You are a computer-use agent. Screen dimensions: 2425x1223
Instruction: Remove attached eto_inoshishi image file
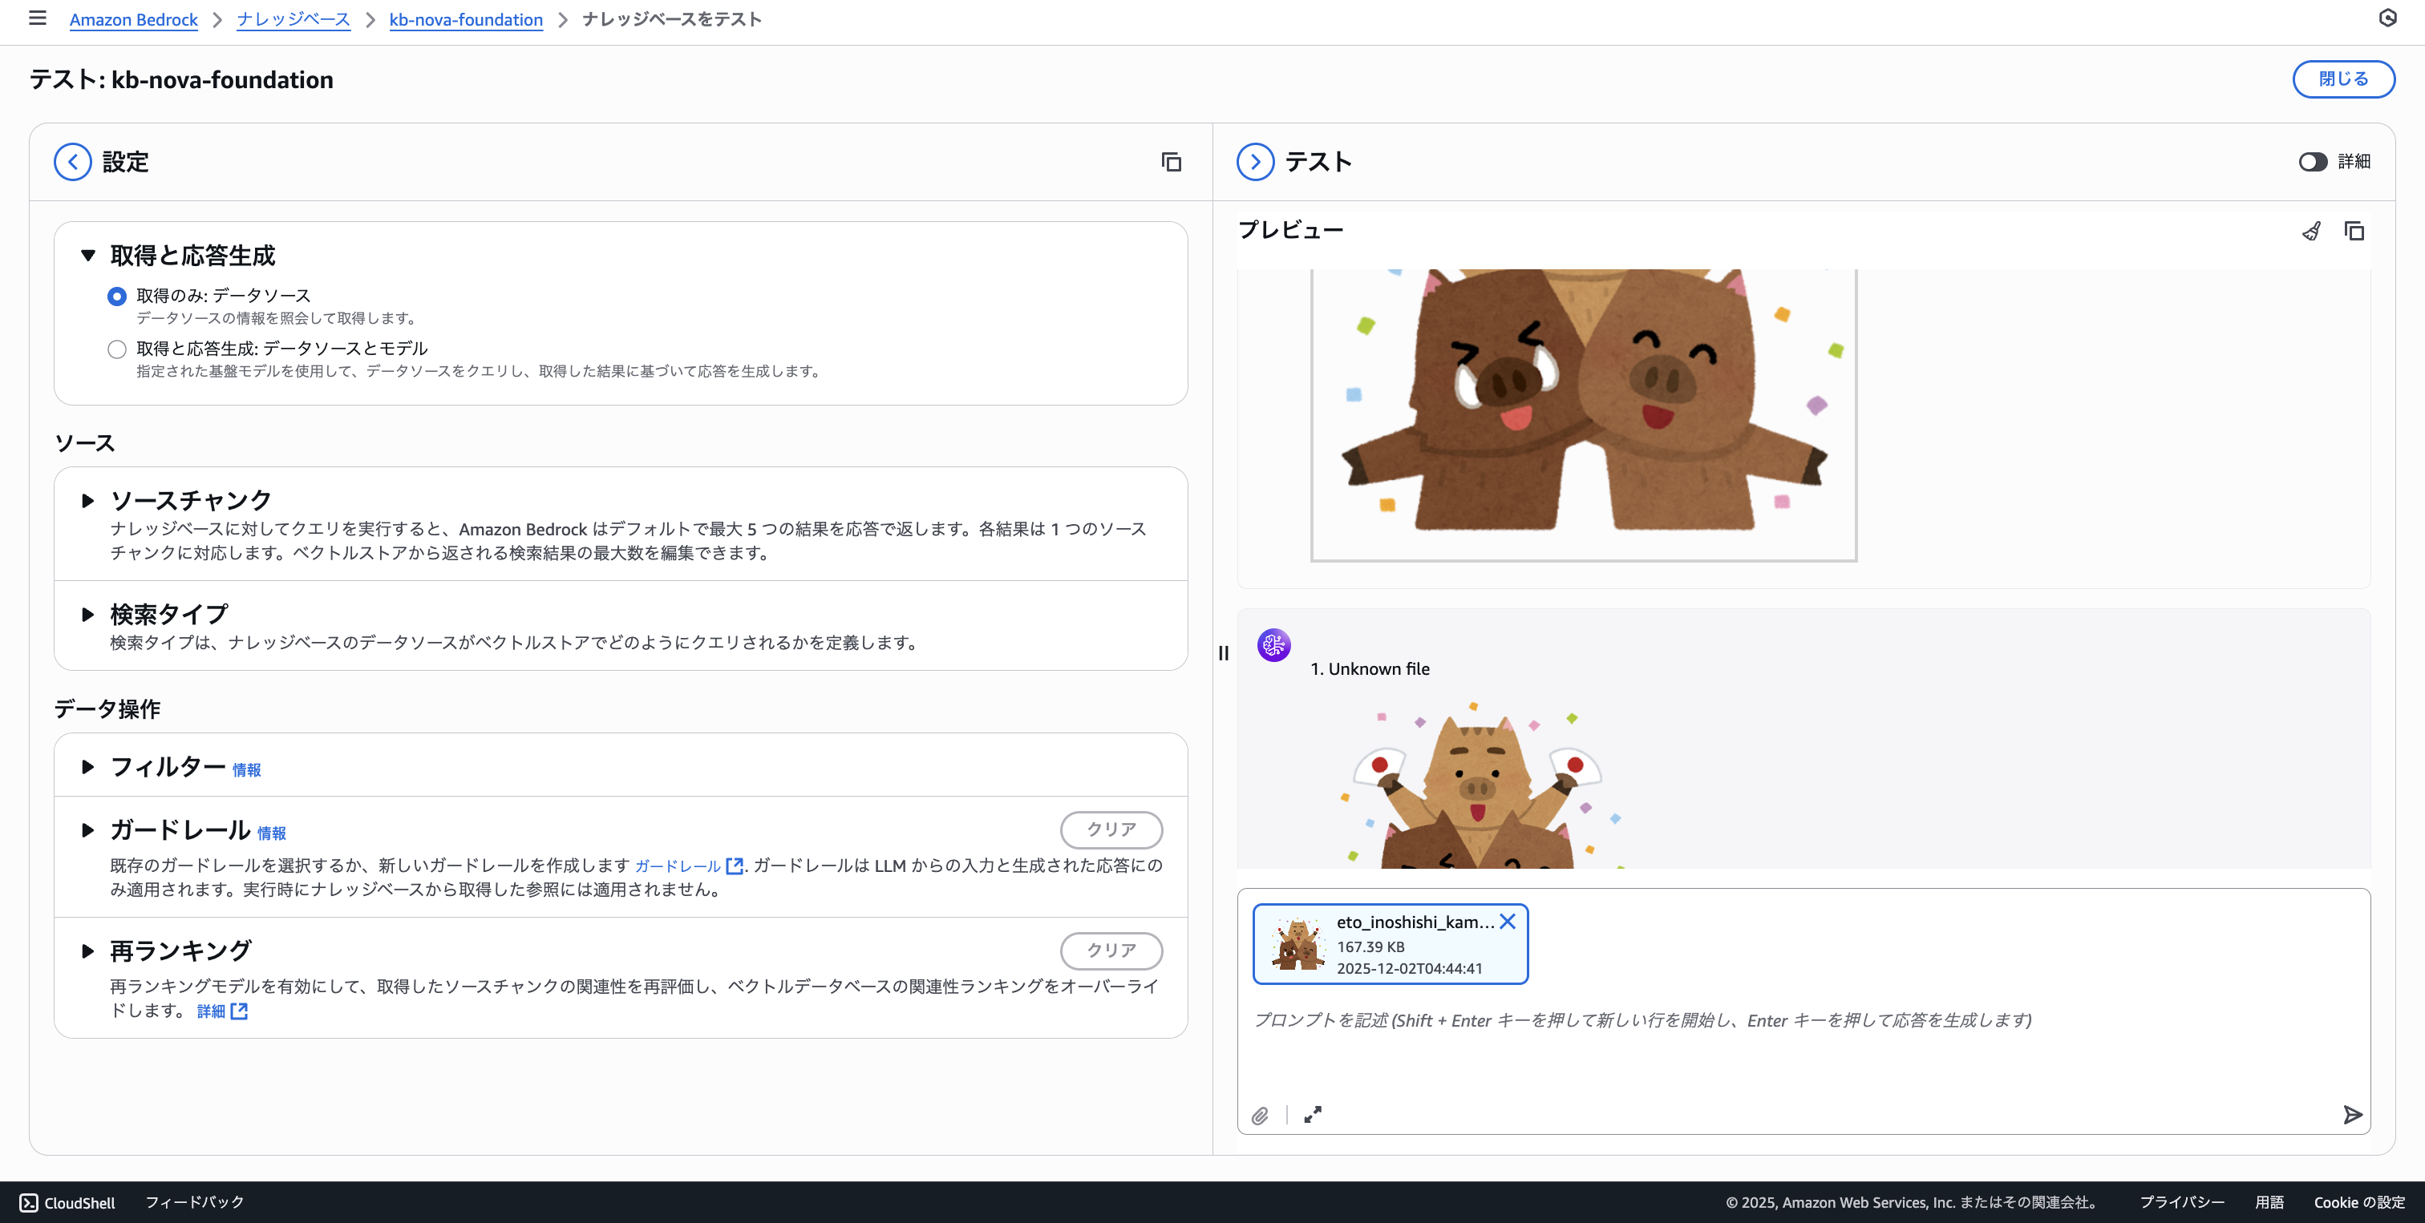coord(1508,922)
